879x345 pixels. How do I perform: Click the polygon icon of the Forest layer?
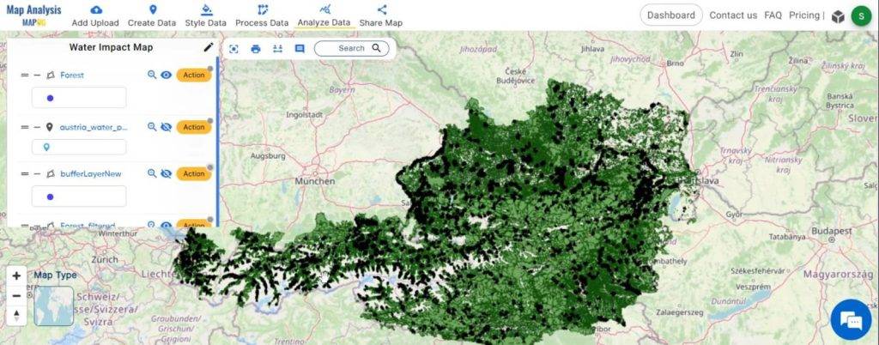(x=51, y=75)
